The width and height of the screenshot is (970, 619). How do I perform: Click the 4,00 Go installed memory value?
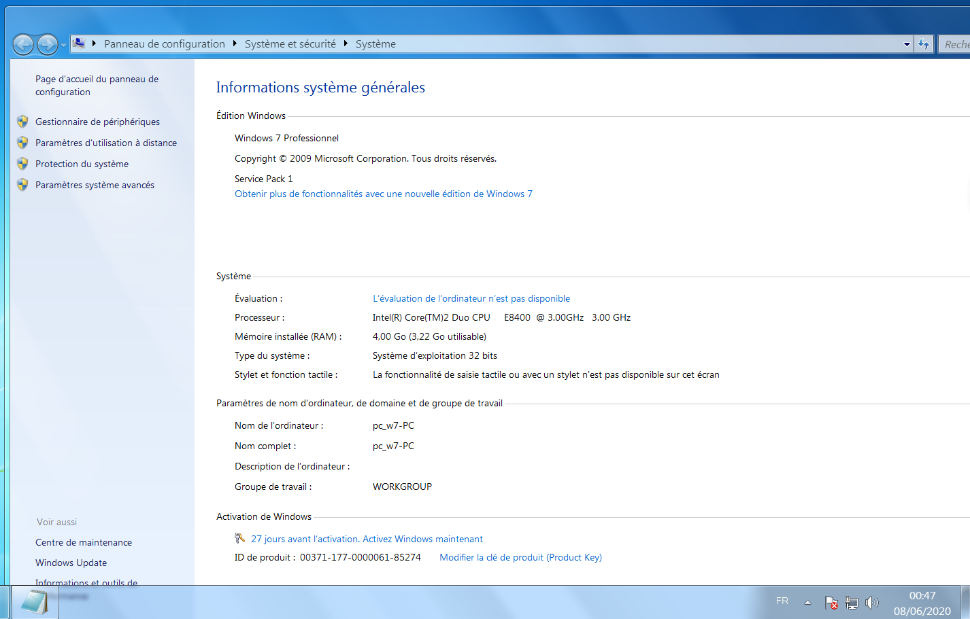click(429, 336)
